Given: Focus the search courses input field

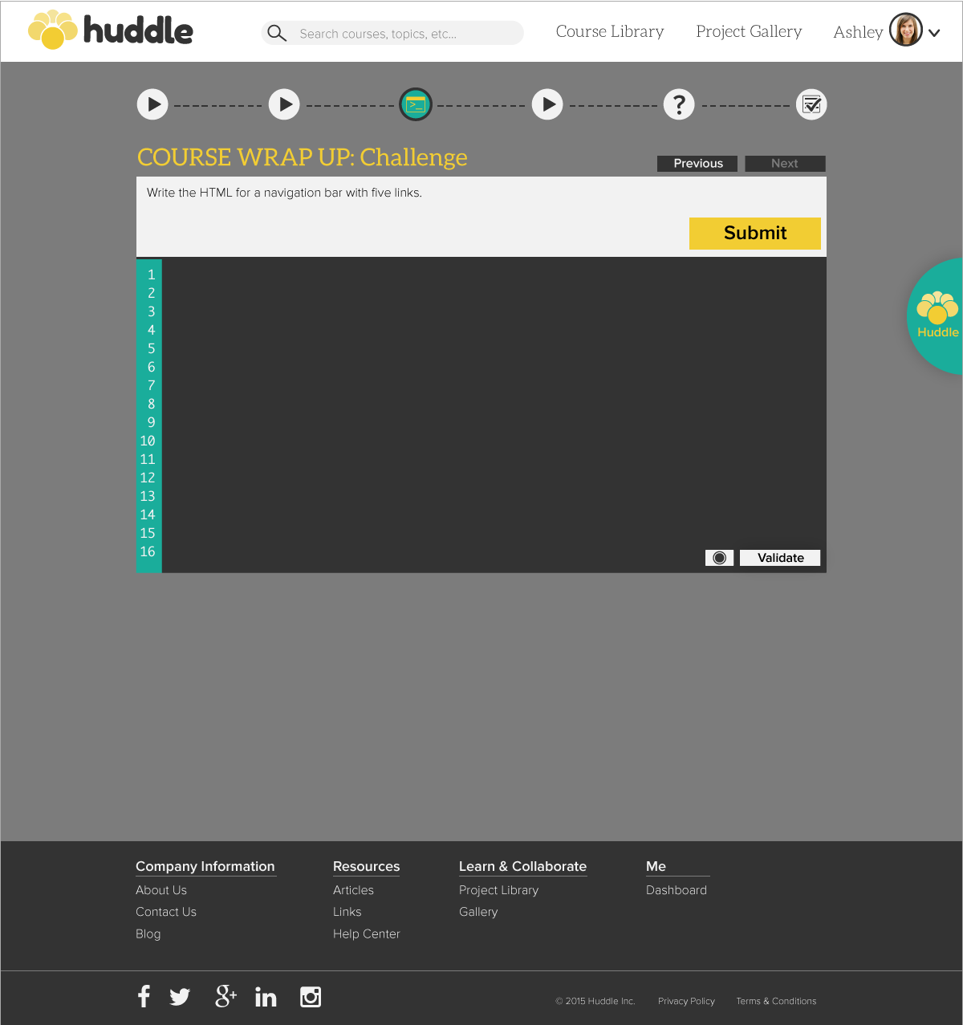Looking at the screenshot, I should coord(392,33).
